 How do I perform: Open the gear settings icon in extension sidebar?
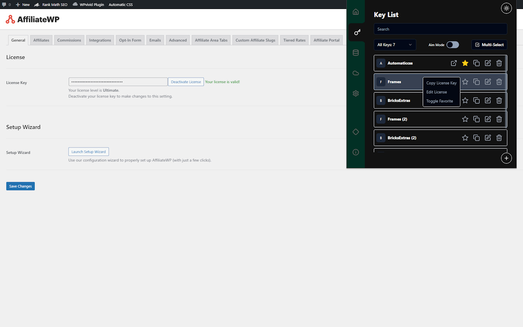point(355,93)
